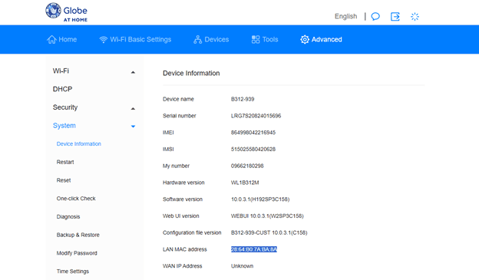
Task: Click the Configuration file version label
Action: tap(192, 232)
